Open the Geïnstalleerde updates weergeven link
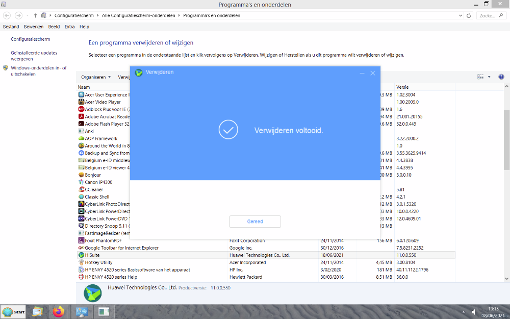The image size is (510, 319). 34,56
